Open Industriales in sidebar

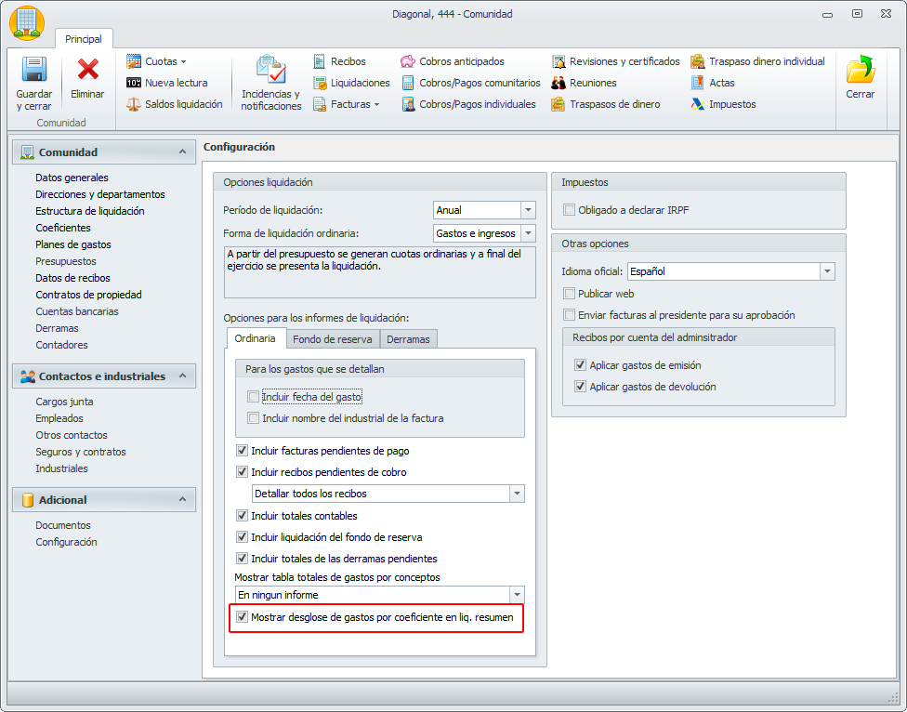[61, 468]
